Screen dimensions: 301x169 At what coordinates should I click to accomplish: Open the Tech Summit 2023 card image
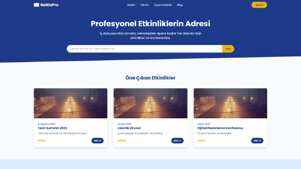pyautogui.click(x=71, y=103)
